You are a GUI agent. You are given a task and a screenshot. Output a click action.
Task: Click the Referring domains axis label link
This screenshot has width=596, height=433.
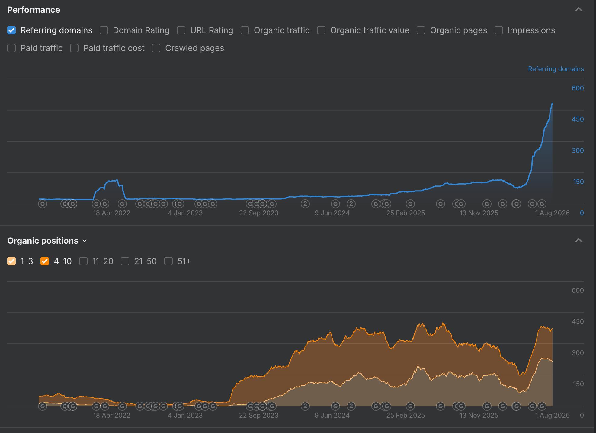(556, 69)
